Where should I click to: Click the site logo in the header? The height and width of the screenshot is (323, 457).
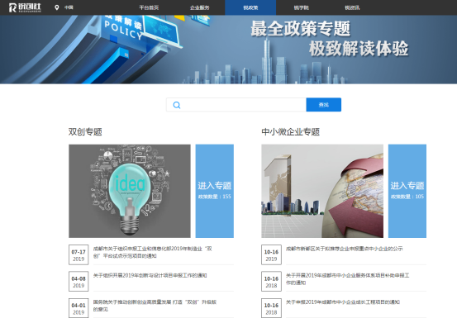[25, 7]
